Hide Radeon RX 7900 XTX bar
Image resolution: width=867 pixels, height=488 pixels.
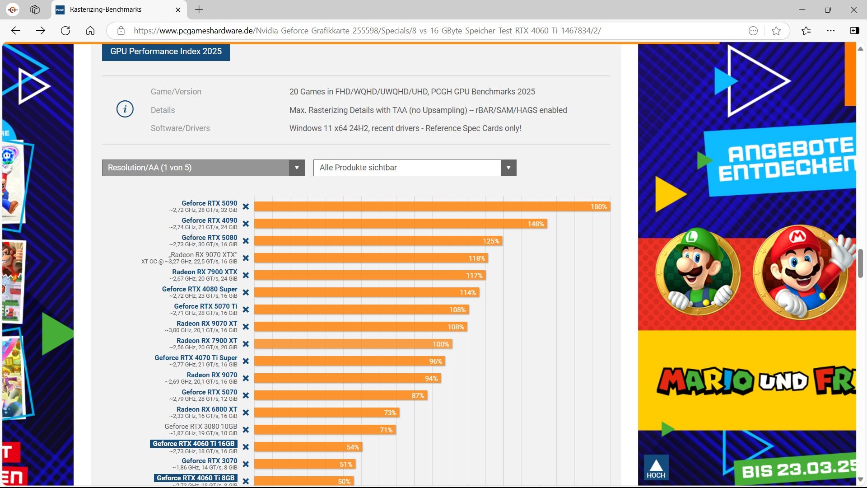246,275
